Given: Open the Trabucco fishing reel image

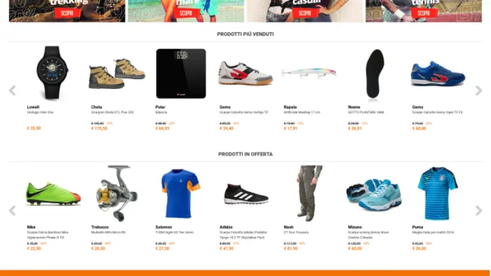Looking at the screenshot, I should click(117, 193).
